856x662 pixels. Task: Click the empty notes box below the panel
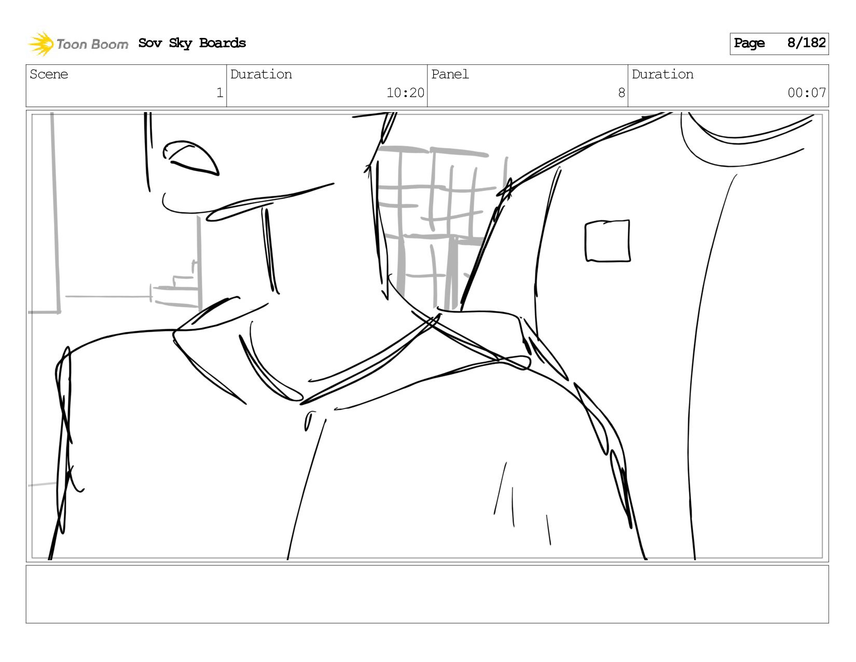[427, 595]
